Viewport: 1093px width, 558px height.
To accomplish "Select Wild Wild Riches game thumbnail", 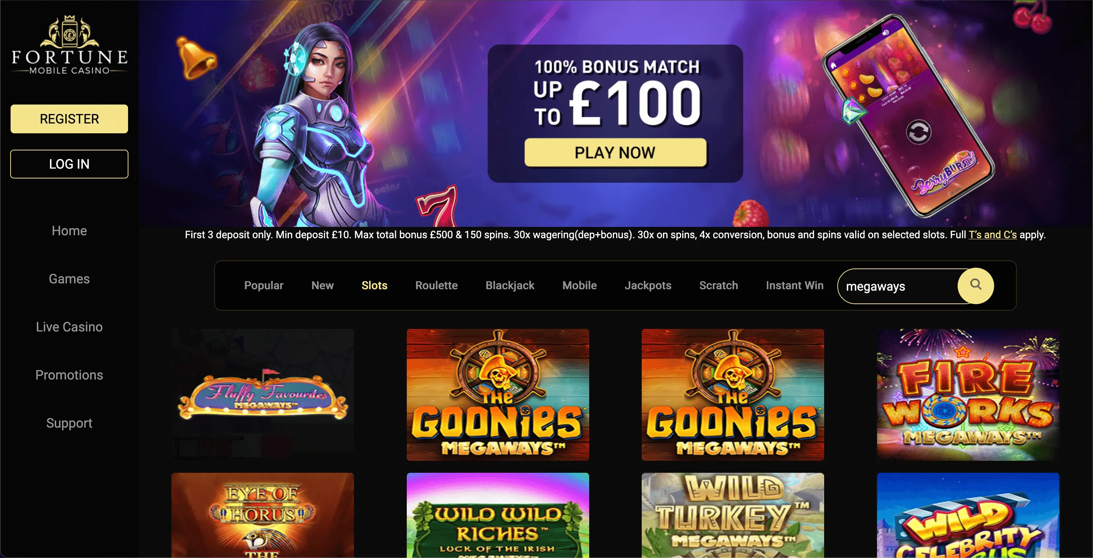I will click(x=498, y=515).
